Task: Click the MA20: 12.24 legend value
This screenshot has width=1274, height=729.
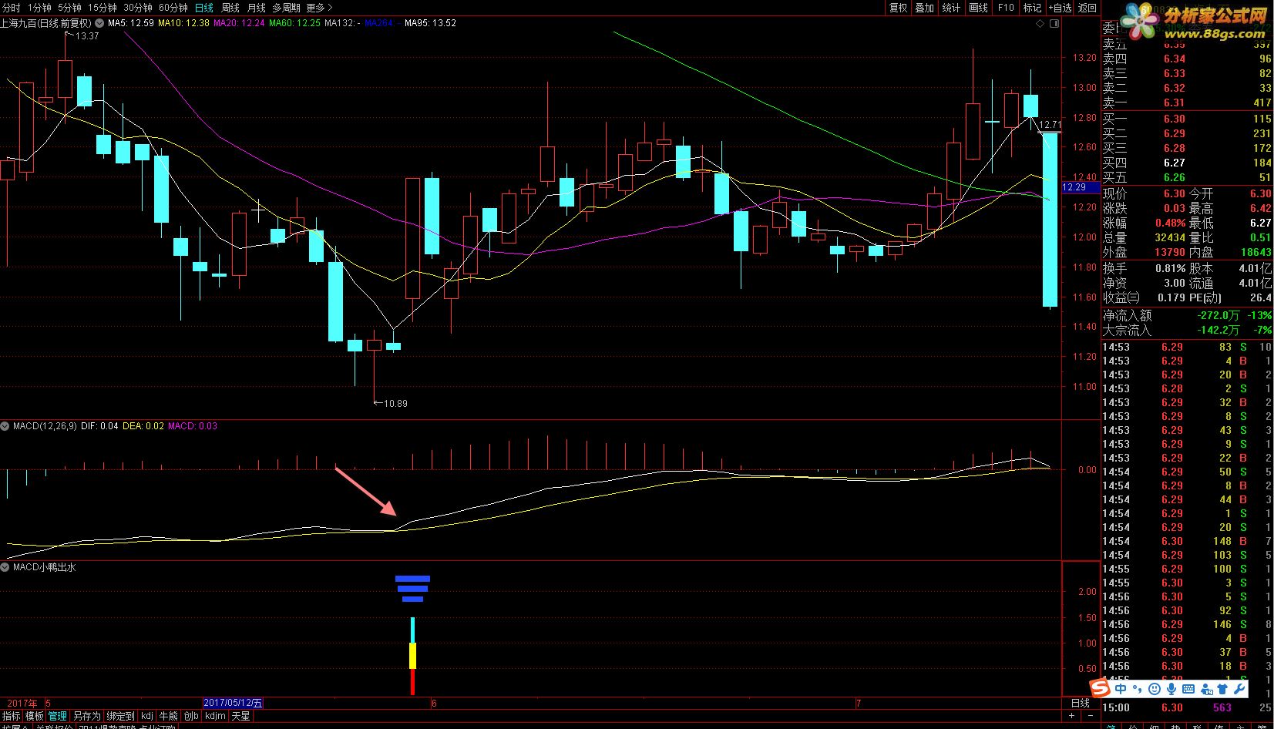Action: click(x=239, y=23)
